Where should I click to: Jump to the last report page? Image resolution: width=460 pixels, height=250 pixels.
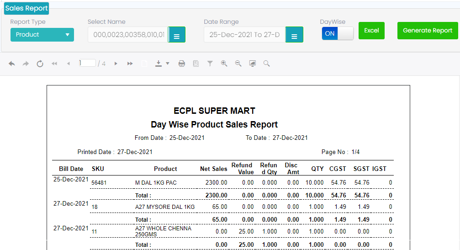click(130, 64)
